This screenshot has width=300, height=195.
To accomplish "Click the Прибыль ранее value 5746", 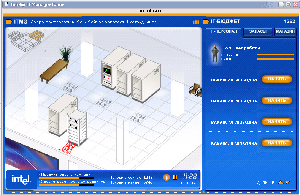I will coord(148,182).
